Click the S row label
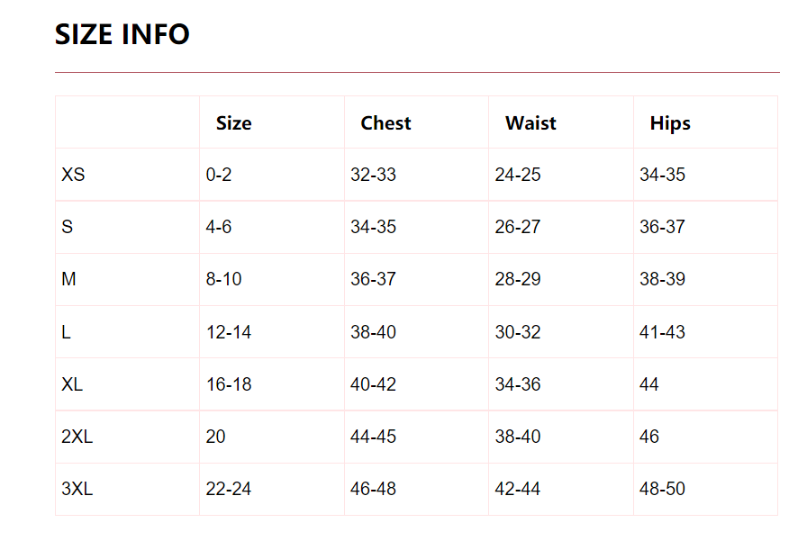 [x=67, y=226]
